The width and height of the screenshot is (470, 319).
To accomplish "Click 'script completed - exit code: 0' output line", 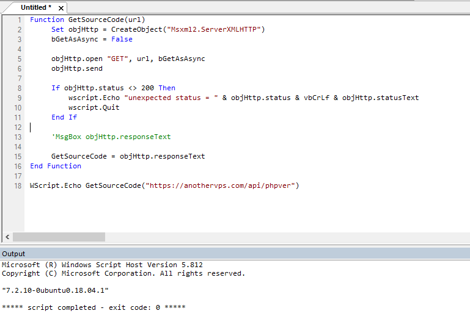I will pos(94,307).
